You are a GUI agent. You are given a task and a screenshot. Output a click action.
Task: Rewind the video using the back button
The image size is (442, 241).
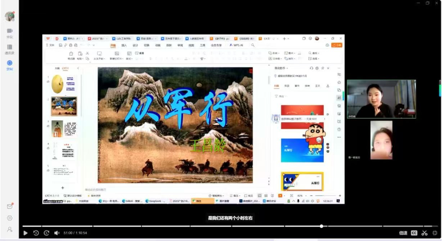click(x=36, y=233)
